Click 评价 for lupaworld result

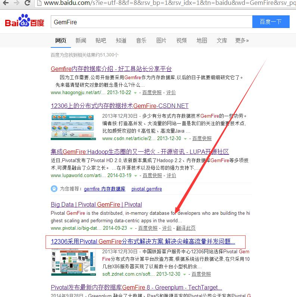[171, 175]
